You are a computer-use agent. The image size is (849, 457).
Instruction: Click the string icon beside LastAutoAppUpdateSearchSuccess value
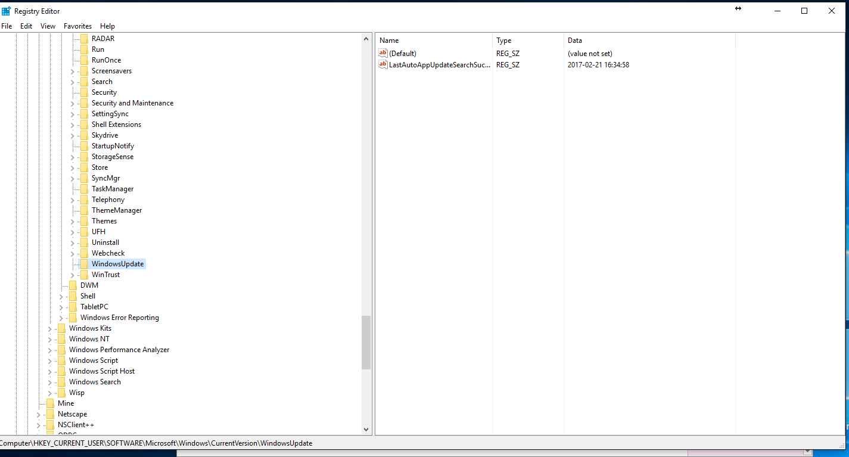pyautogui.click(x=383, y=64)
